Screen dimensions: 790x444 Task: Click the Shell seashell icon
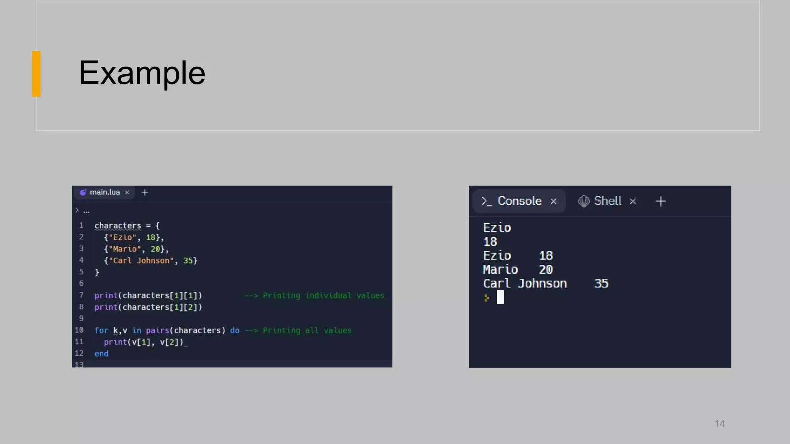click(x=584, y=201)
